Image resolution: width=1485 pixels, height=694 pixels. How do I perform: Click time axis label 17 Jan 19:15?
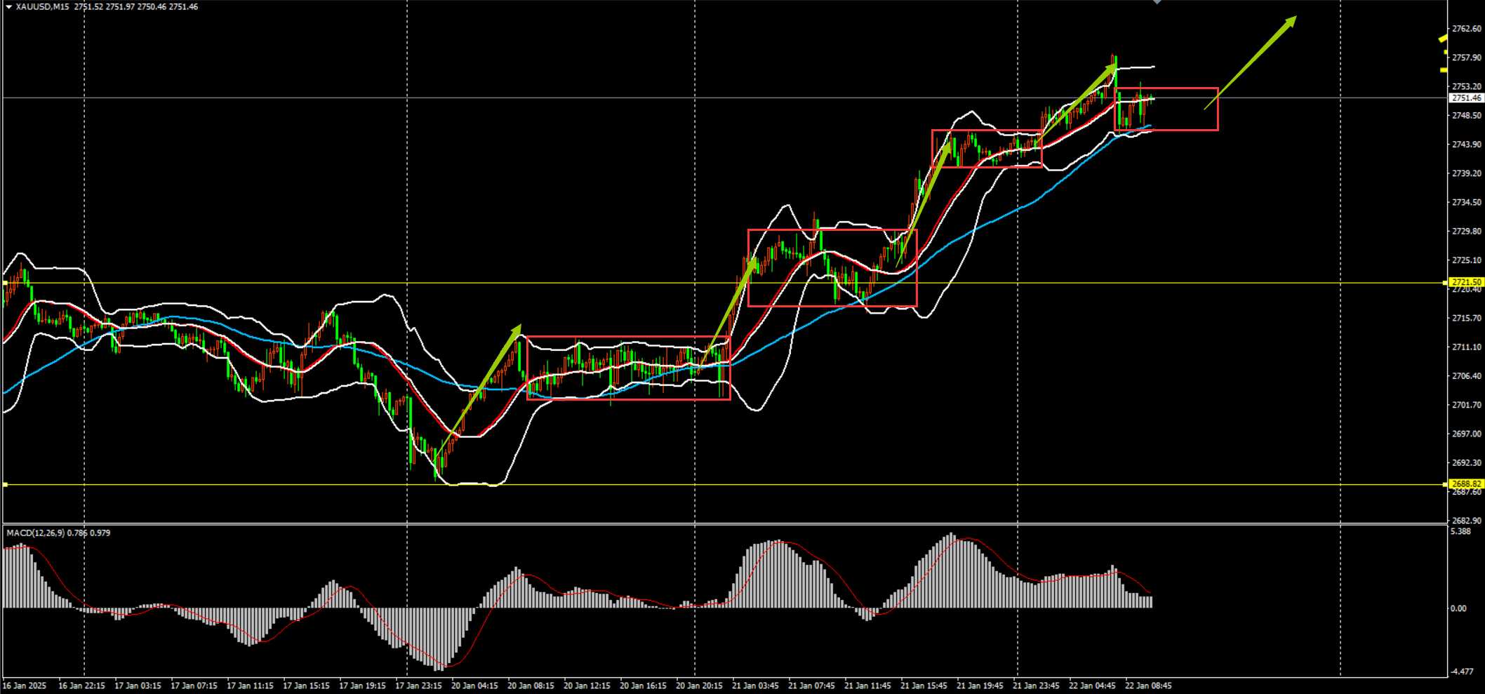tap(362, 686)
